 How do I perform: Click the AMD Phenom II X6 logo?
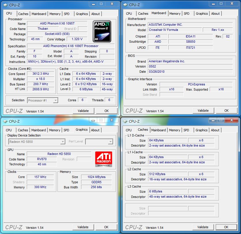point(102,31)
